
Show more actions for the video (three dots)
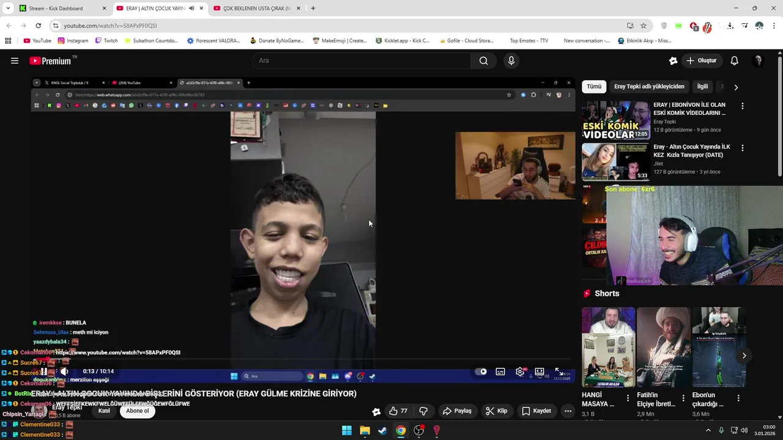pyautogui.click(x=568, y=411)
